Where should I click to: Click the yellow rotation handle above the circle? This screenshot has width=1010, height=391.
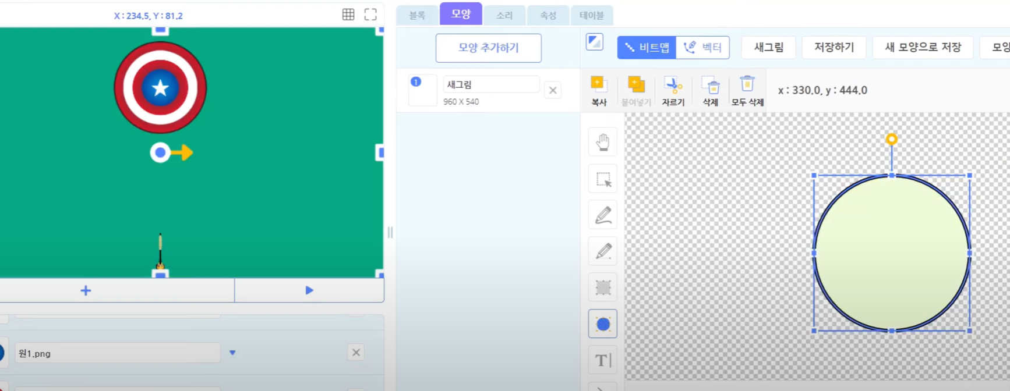point(891,139)
